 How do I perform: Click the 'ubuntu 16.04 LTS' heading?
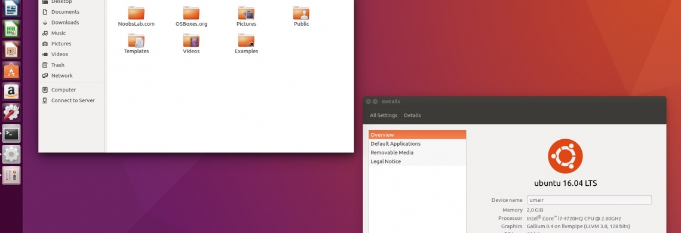[566, 183]
